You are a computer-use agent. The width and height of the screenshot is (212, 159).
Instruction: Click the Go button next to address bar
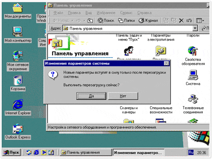point(206,28)
